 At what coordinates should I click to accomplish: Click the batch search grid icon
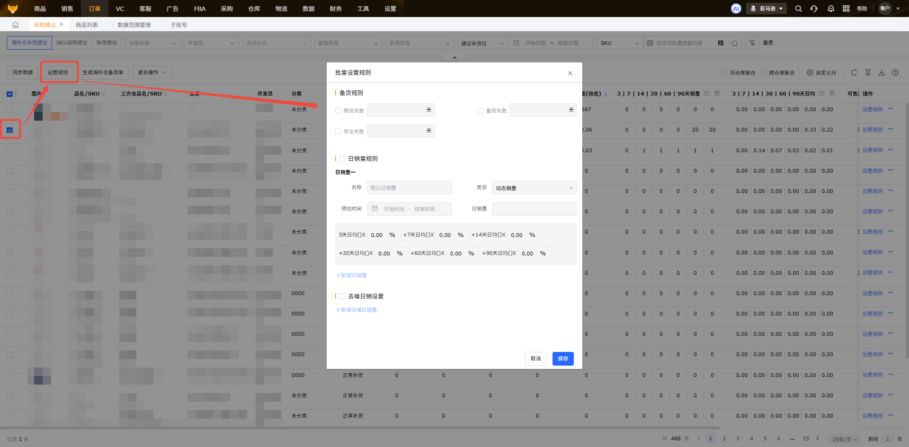click(x=650, y=43)
